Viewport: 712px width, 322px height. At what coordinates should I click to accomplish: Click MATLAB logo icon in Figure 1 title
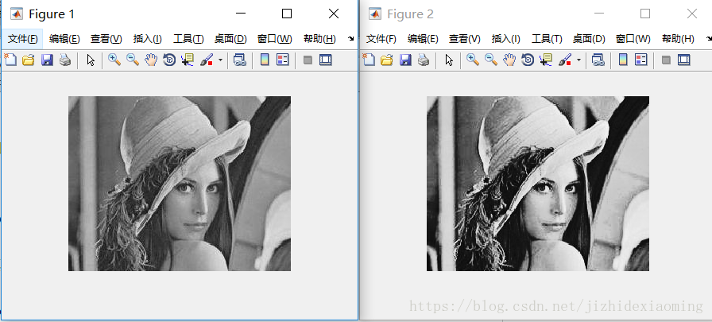17,14
